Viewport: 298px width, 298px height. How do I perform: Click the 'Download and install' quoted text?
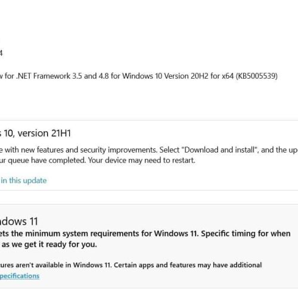[x=219, y=150]
